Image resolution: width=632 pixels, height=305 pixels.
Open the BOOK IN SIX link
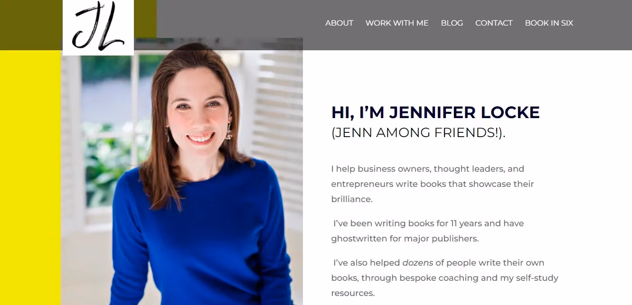point(549,23)
